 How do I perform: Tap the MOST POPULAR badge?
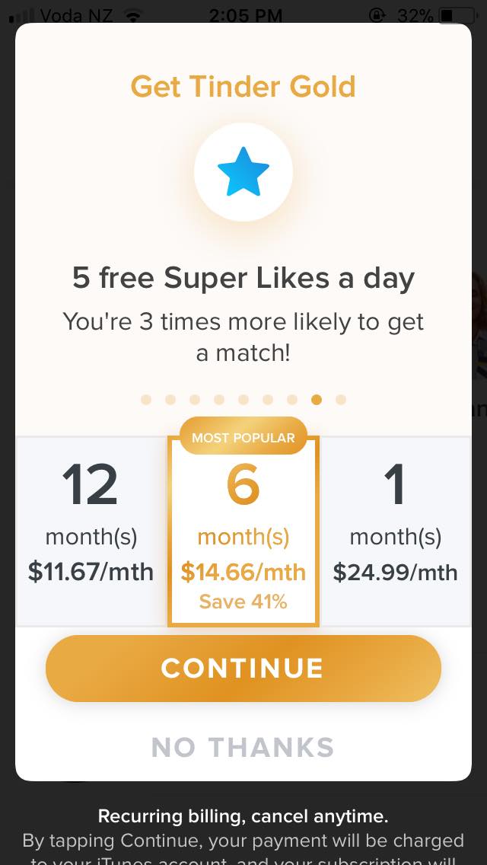pos(243,437)
